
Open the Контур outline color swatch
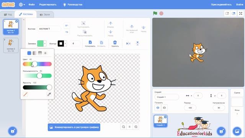tap(61, 43)
